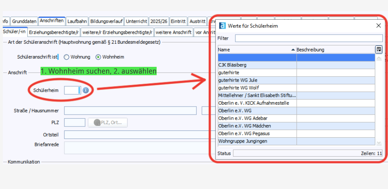
Task: Select CJK Bläsiberg from the list
Action: click(x=257, y=65)
